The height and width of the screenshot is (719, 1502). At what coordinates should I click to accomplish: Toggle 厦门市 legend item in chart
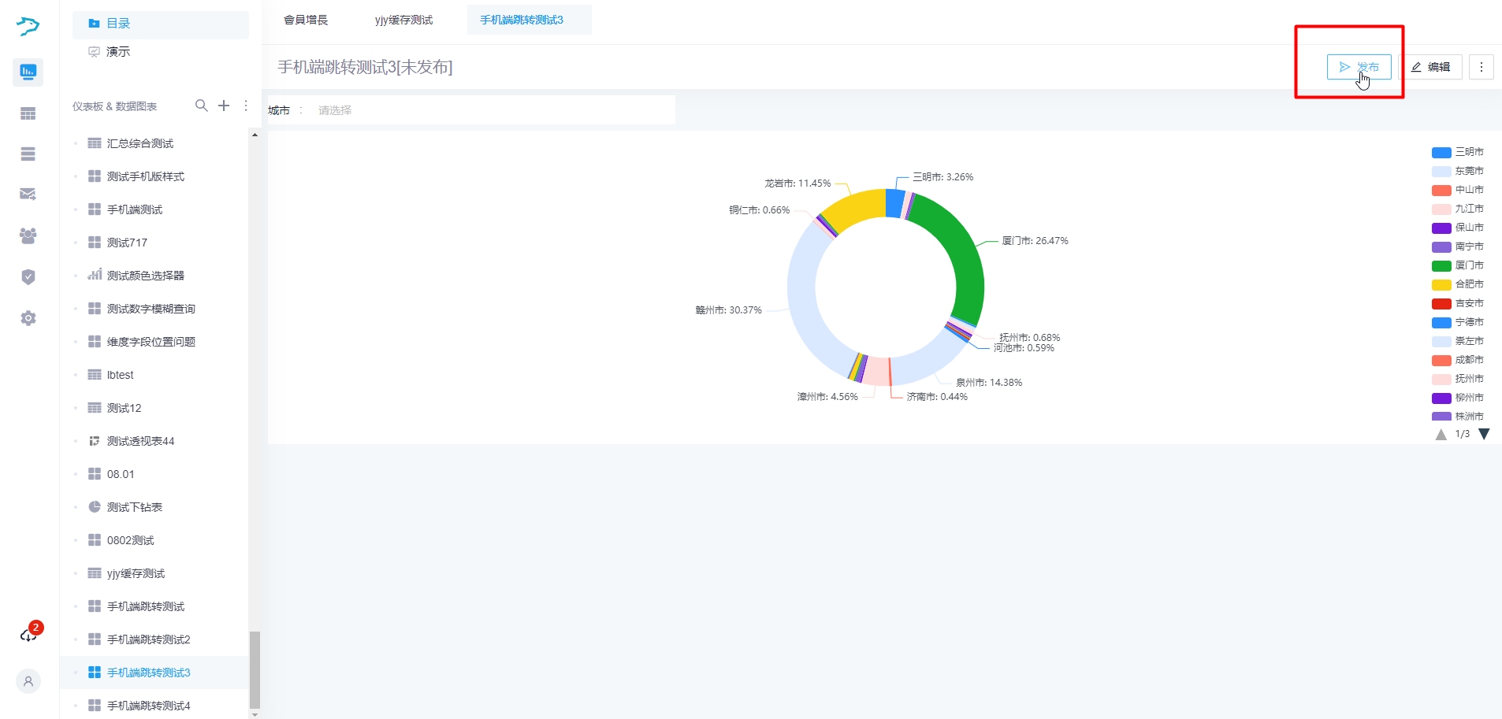pyautogui.click(x=1458, y=265)
